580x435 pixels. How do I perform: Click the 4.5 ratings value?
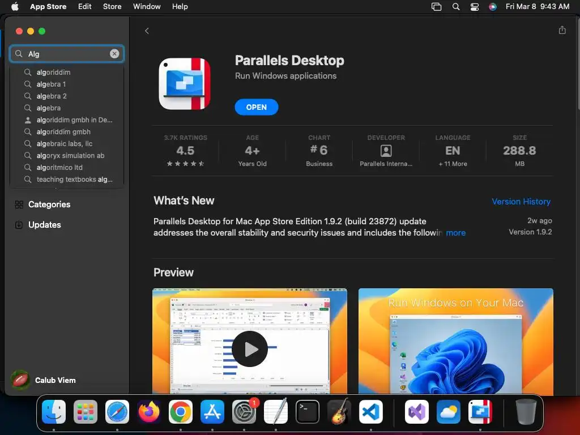(x=185, y=151)
